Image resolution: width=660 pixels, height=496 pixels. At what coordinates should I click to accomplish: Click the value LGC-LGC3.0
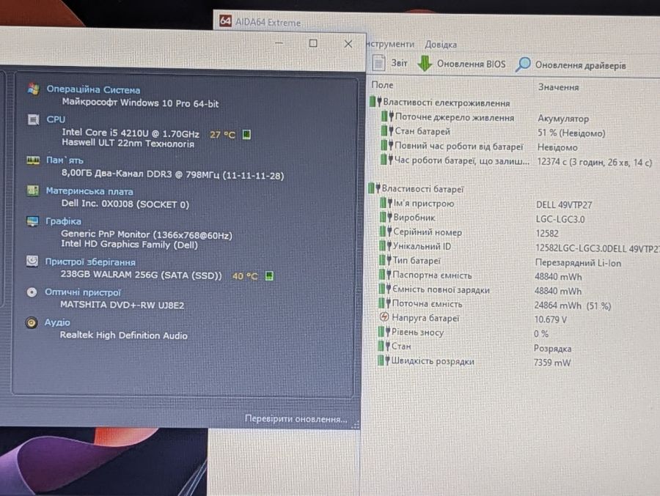(560, 219)
